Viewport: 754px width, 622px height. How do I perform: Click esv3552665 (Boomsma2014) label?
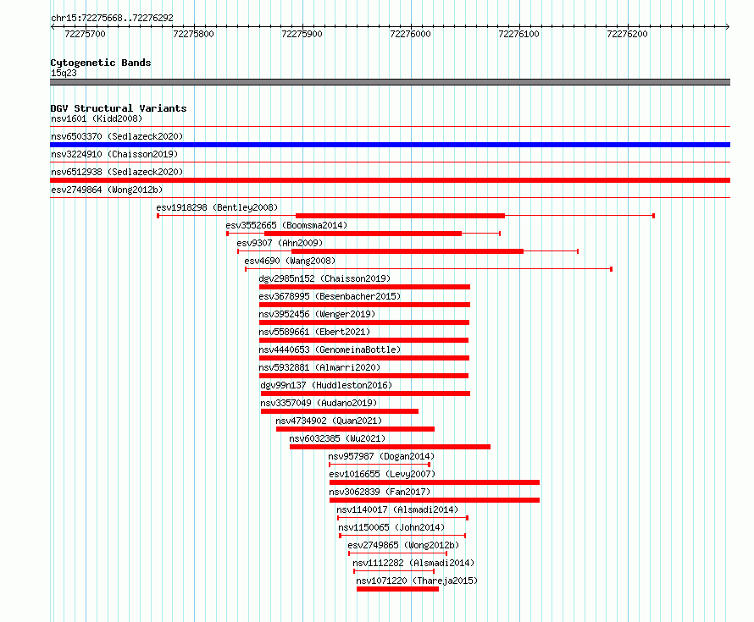pyautogui.click(x=286, y=225)
